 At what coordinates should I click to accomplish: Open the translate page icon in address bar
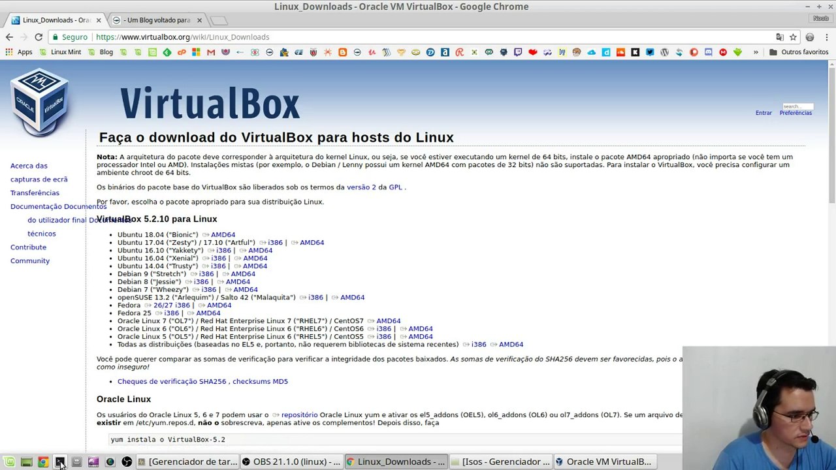(x=780, y=37)
